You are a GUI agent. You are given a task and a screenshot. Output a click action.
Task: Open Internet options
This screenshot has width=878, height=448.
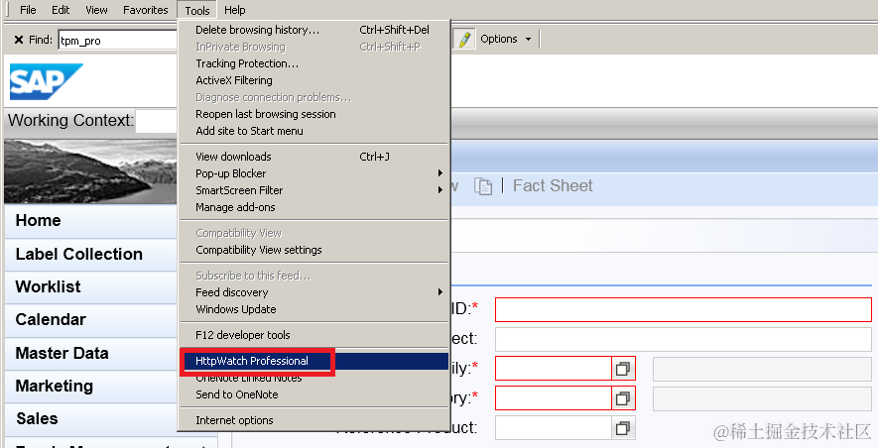click(x=314, y=420)
